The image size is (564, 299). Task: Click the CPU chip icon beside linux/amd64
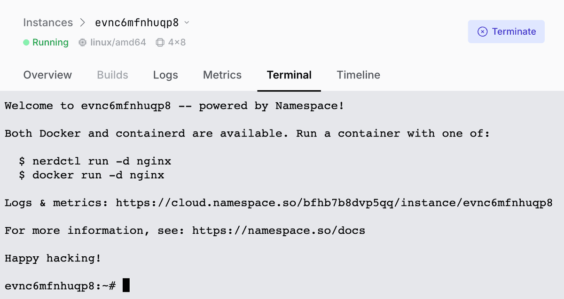click(83, 43)
